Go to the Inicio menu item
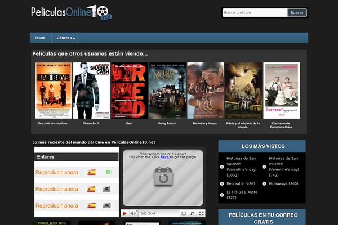Image resolution: width=338 pixels, height=225 pixels. click(x=41, y=38)
